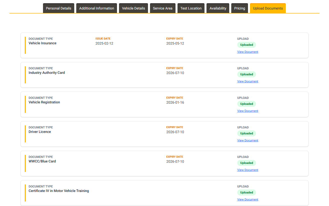Open WWCC/Blue Card View Document link
This screenshot has width=329, height=206.
tap(248, 170)
